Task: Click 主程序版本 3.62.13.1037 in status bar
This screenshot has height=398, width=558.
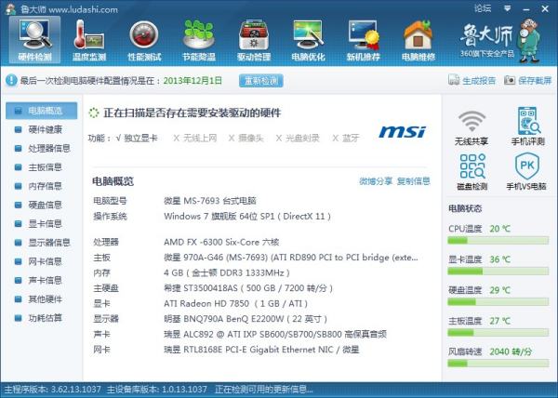Action: pyautogui.click(x=53, y=390)
